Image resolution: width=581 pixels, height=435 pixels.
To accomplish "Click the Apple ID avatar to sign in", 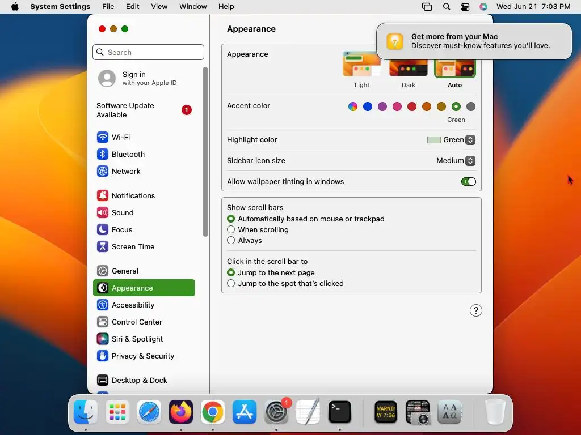I will (107, 78).
